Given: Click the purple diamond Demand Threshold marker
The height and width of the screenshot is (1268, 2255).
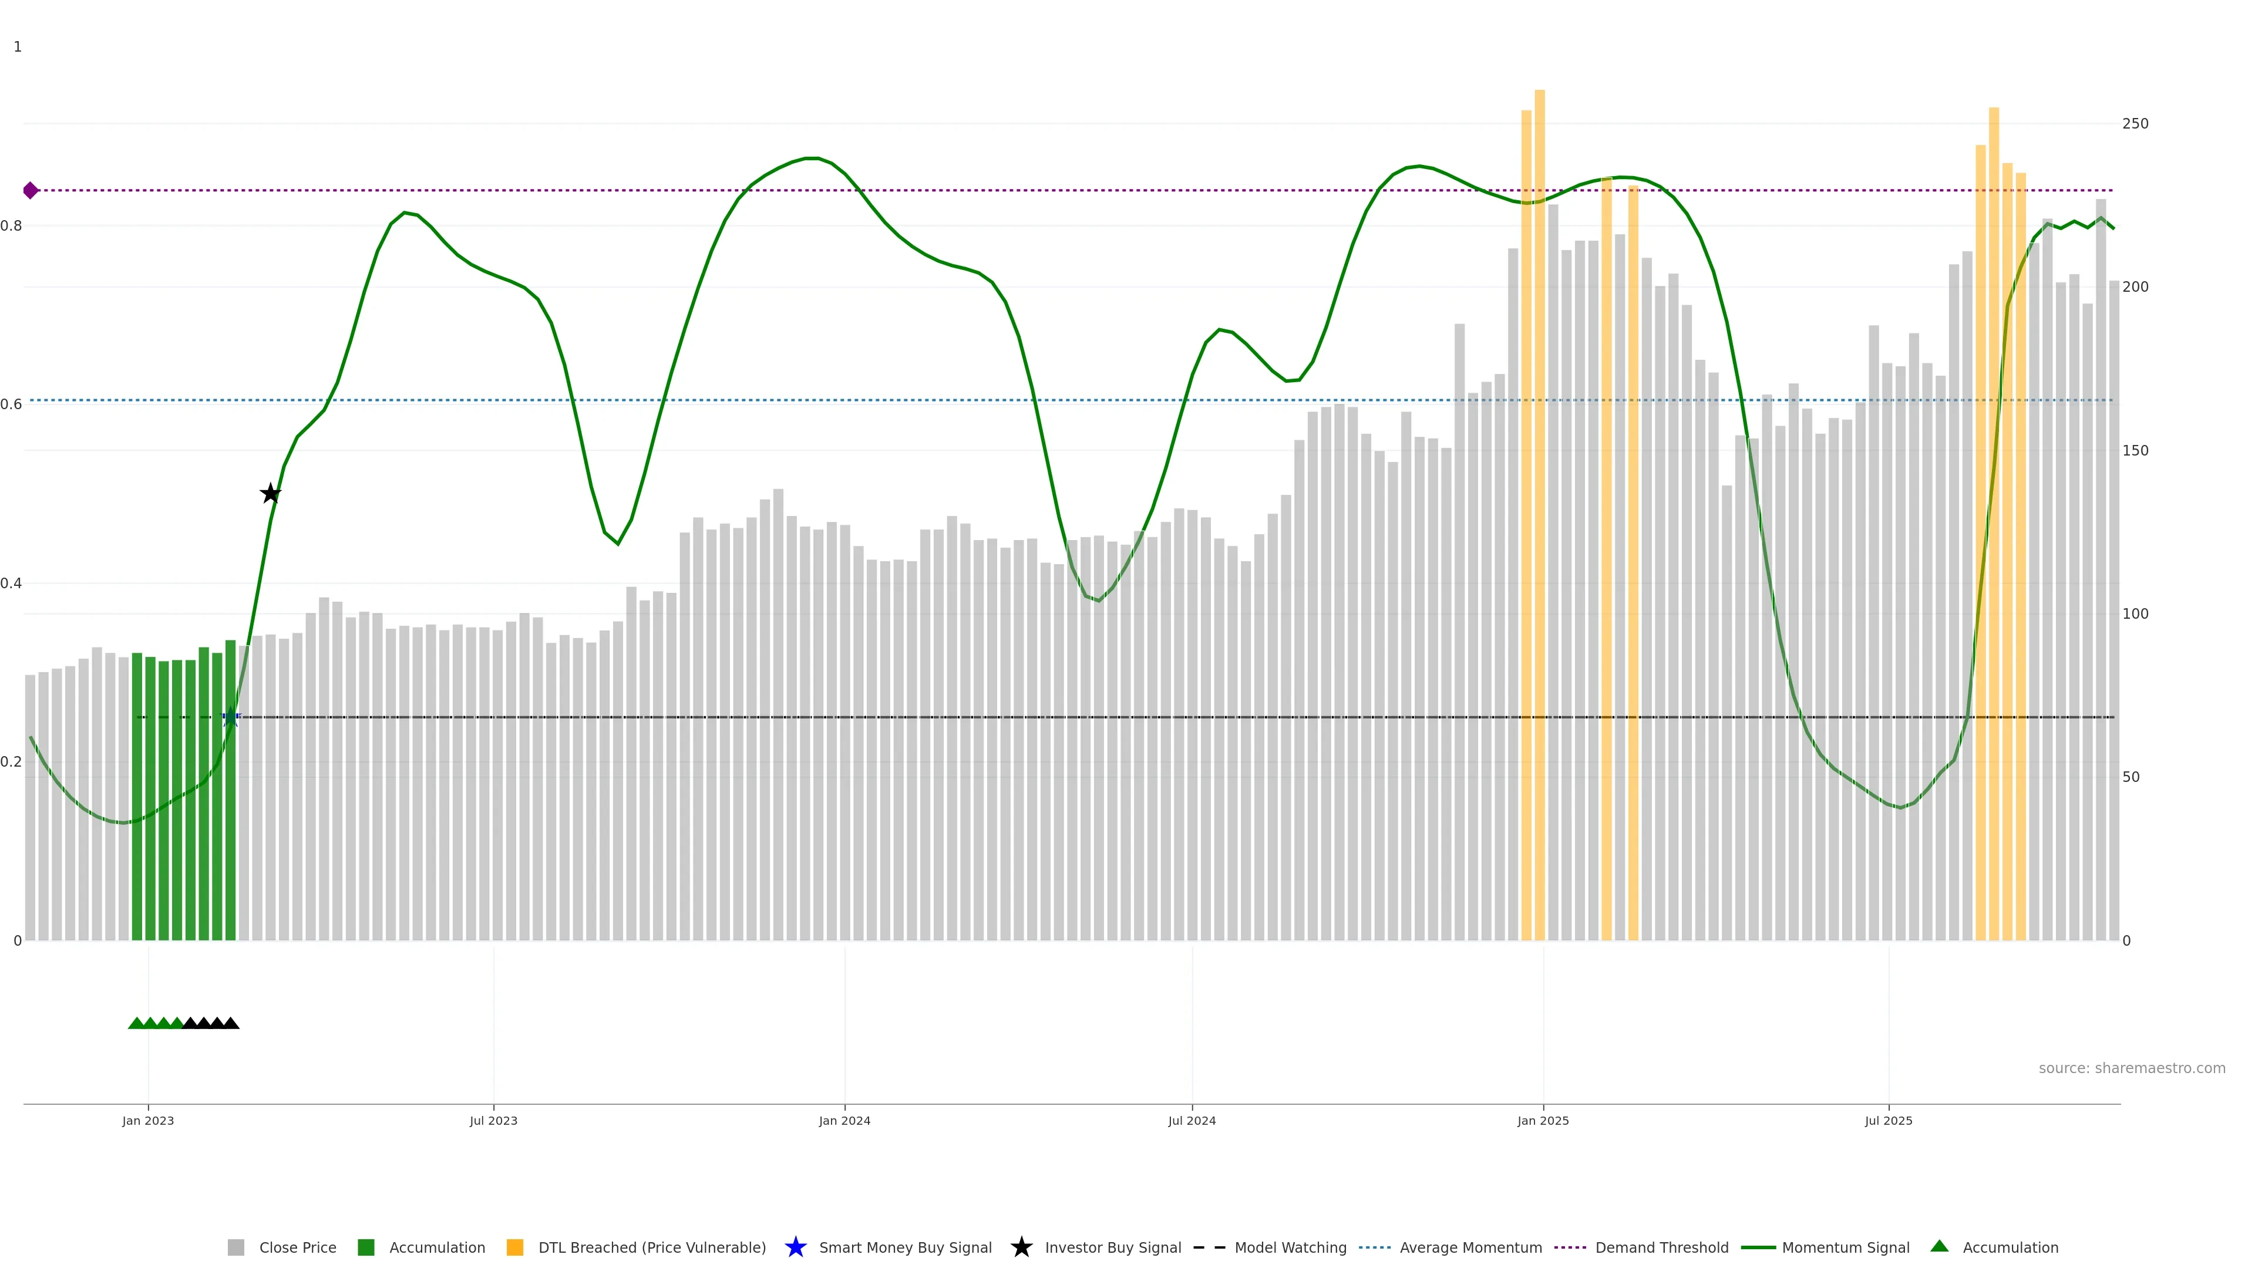Looking at the screenshot, I should click(31, 190).
